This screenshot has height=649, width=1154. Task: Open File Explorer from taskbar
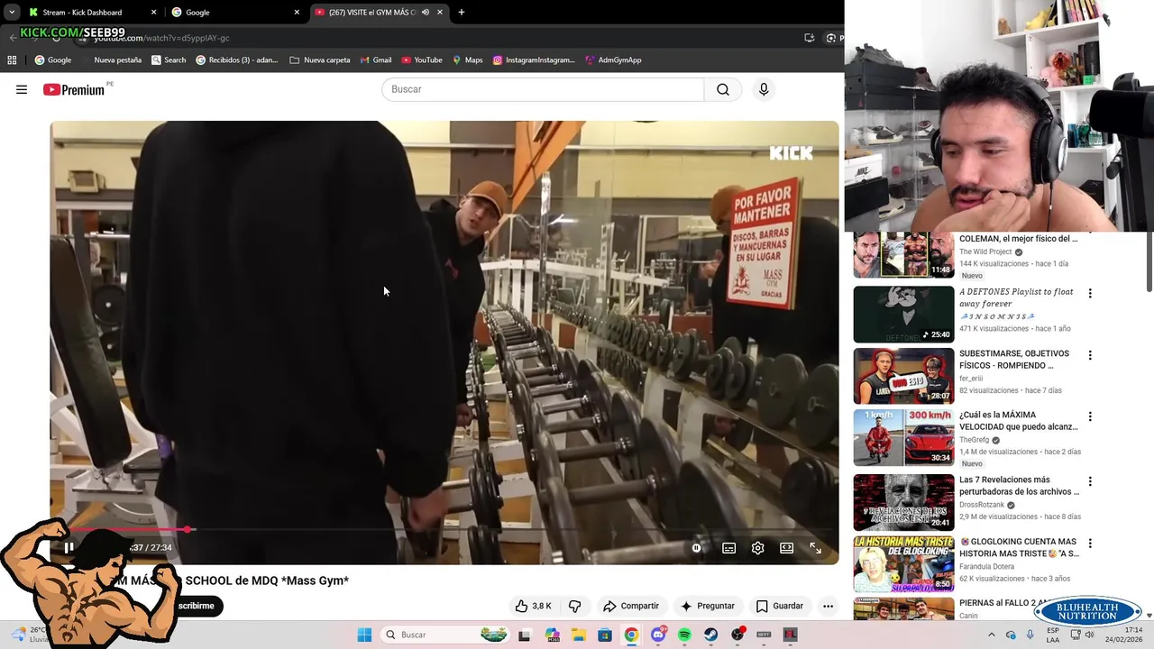579,635
